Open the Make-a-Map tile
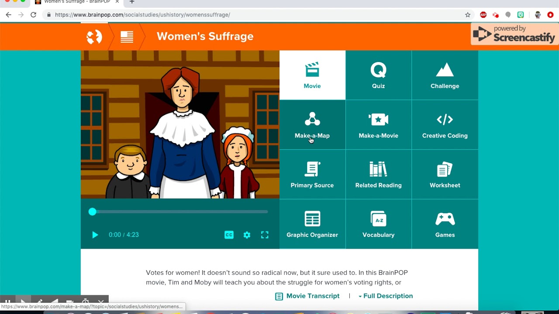Viewport: 559px width, 314px height. [312, 125]
